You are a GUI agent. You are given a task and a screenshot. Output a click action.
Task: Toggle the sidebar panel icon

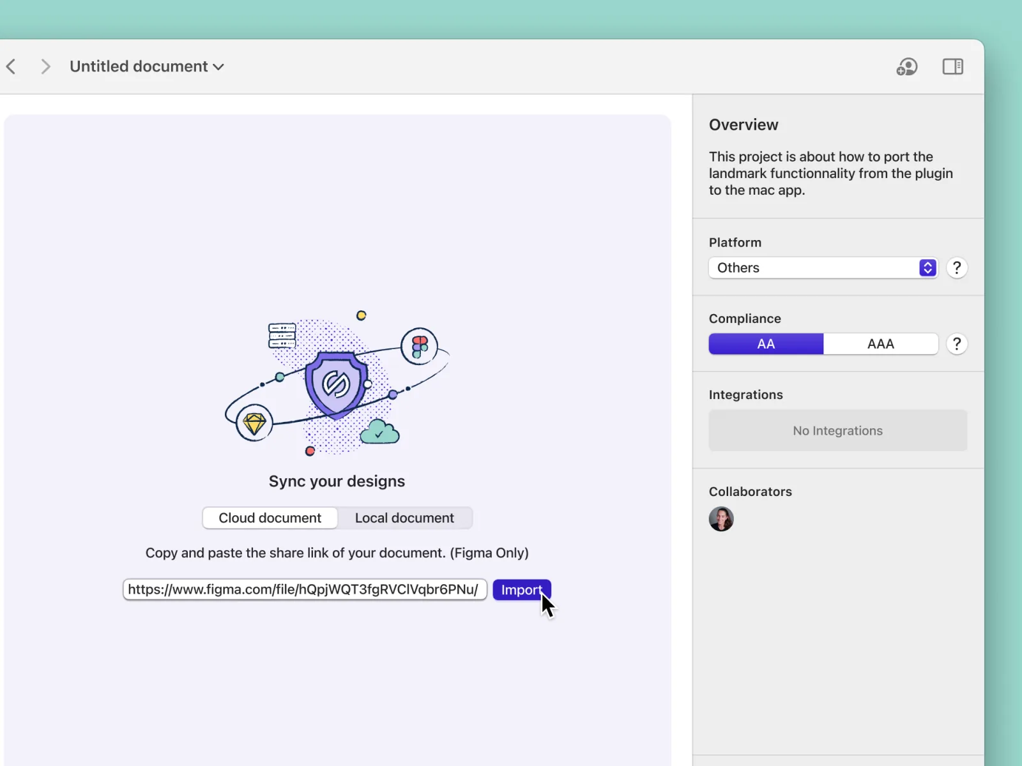pyautogui.click(x=952, y=66)
